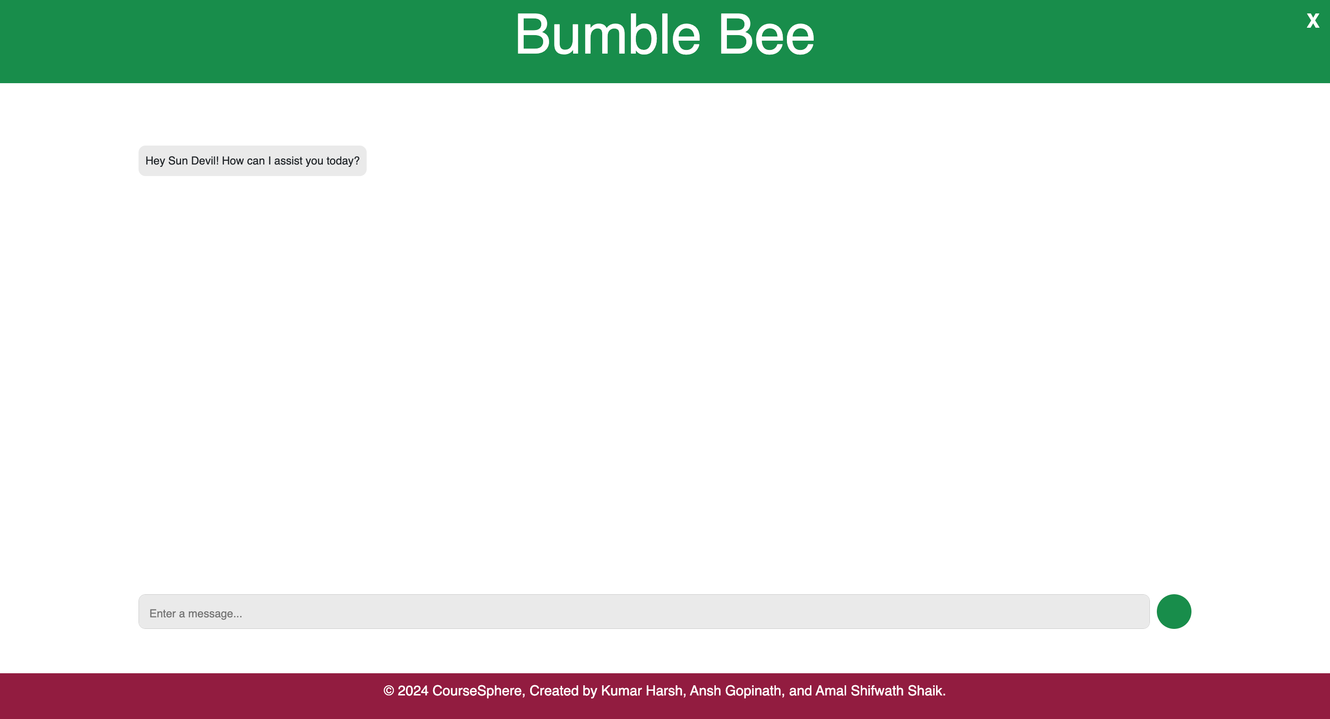Click the '© 2024' copyright text
1330x719 pixels.
point(405,691)
